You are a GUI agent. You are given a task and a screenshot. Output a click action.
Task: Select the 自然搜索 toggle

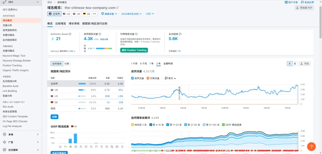click(x=57, y=64)
